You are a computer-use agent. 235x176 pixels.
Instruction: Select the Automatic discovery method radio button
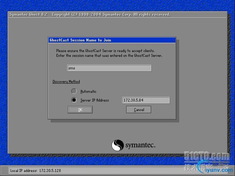(74, 91)
